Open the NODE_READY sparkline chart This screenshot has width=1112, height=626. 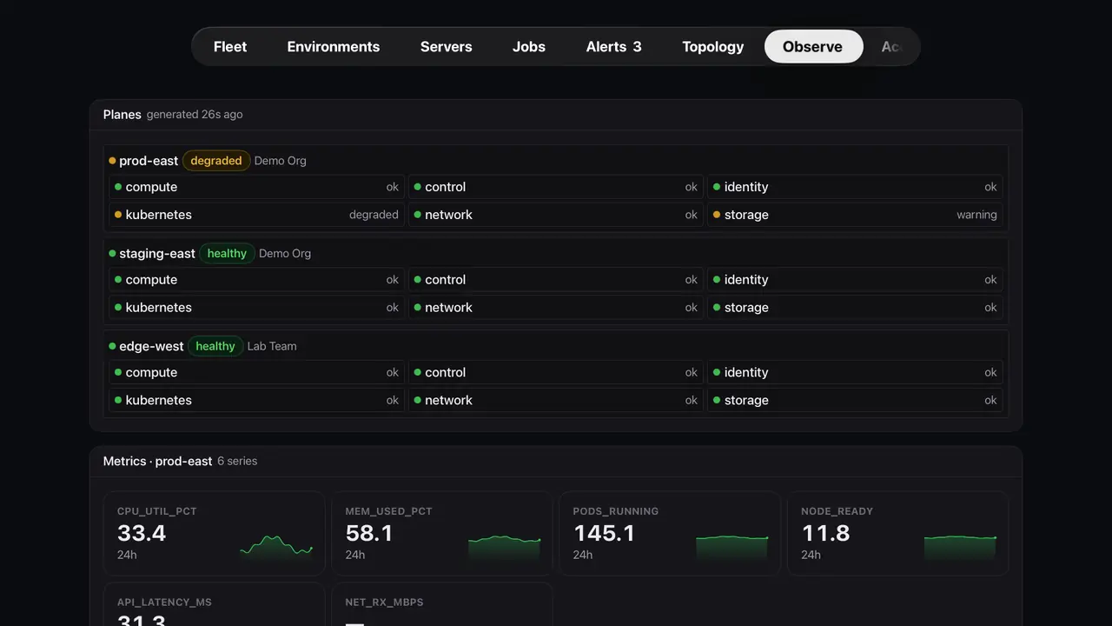pyautogui.click(x=960, y=547)
